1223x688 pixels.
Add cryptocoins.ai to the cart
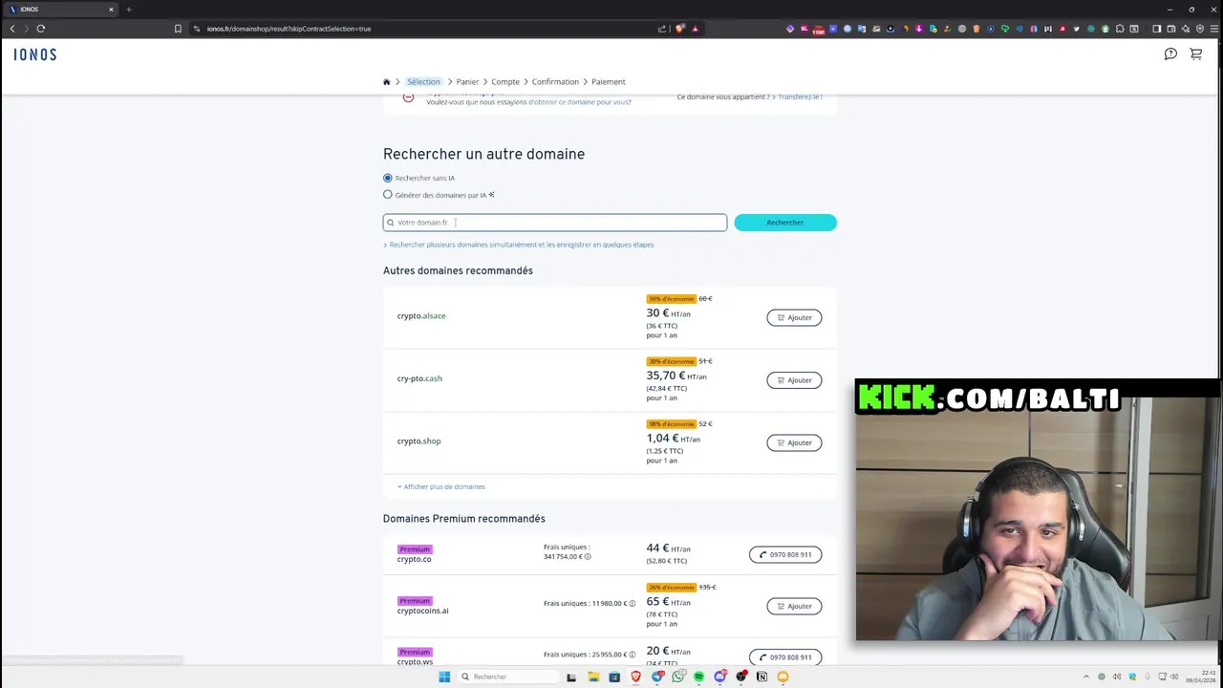[794, 606]
